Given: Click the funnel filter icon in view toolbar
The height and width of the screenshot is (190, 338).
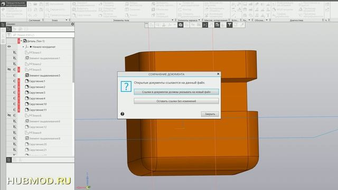Looking at the screenshot, I should coord(229,25).
